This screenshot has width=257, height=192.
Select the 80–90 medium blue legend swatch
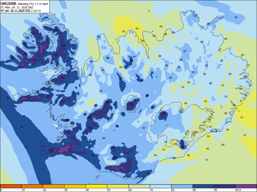click(182, 186)
